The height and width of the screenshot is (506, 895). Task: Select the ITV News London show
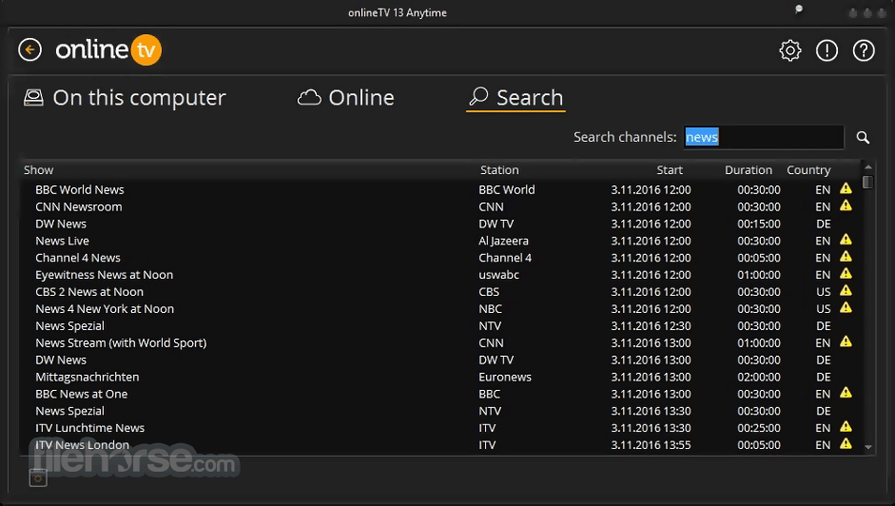tap(82, 445)
